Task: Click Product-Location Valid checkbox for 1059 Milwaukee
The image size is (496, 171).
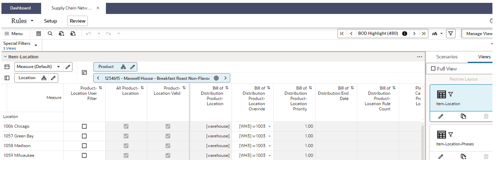Action: pyautogui.click(x=168, y=155)
